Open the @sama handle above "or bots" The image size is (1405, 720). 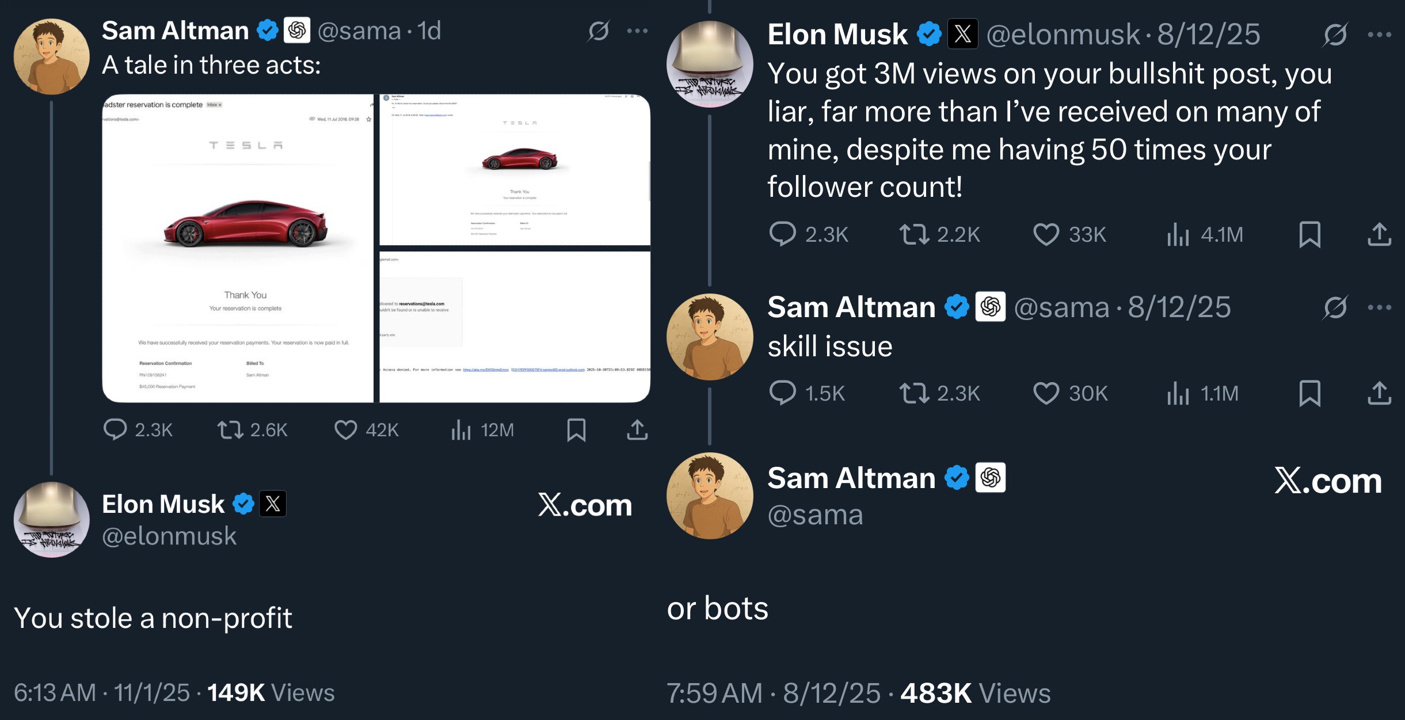(815, 515)
